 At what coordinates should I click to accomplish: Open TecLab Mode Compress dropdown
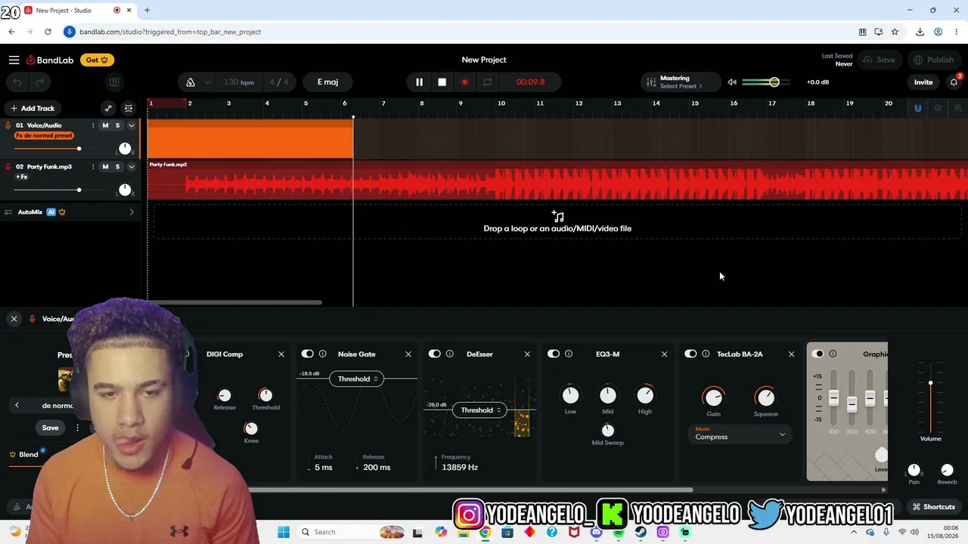click(740, 434)
